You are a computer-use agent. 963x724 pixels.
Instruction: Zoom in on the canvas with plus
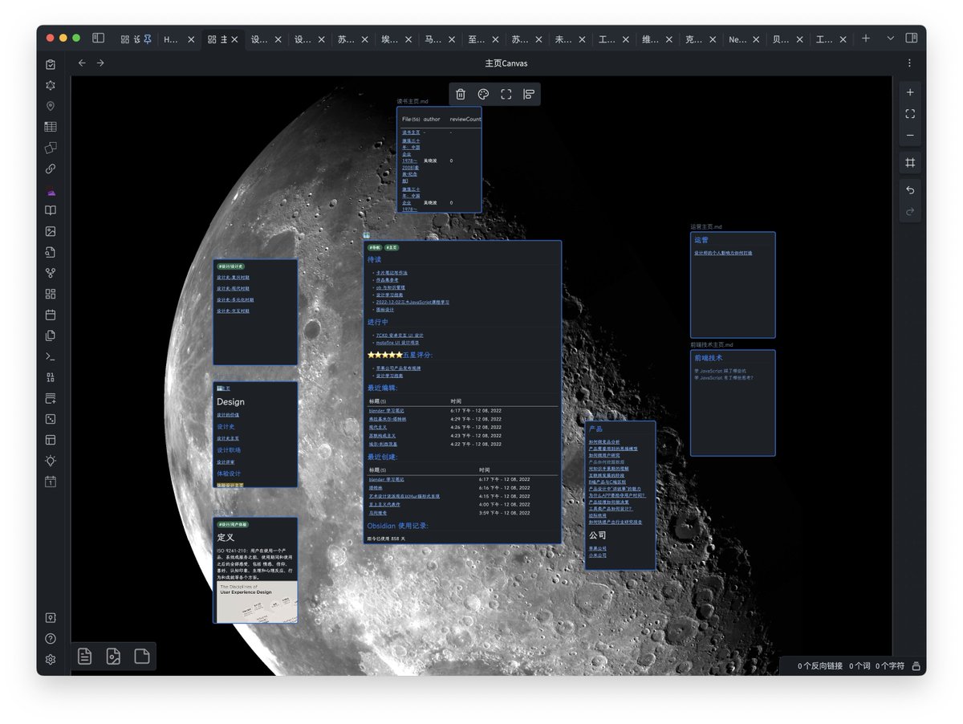[x=910, y=92]
